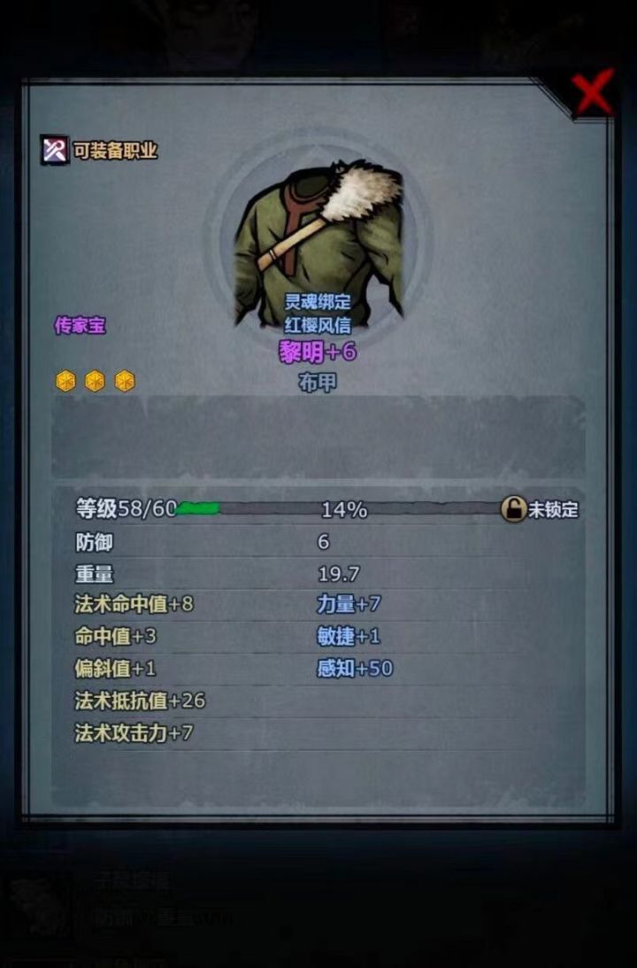Click the 红樱风信 text under armor
Image resolution: width=637 pixels, height=968 pixels.
pos(318,325)
